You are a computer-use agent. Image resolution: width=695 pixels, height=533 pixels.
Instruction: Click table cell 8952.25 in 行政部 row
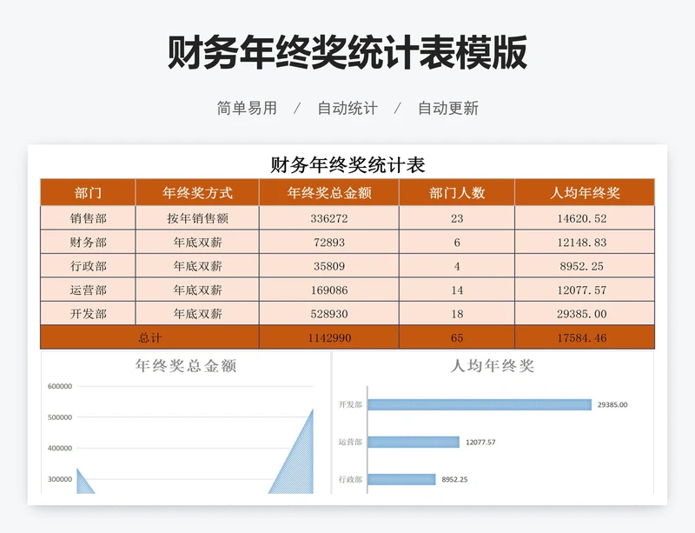tap(585, 266)
